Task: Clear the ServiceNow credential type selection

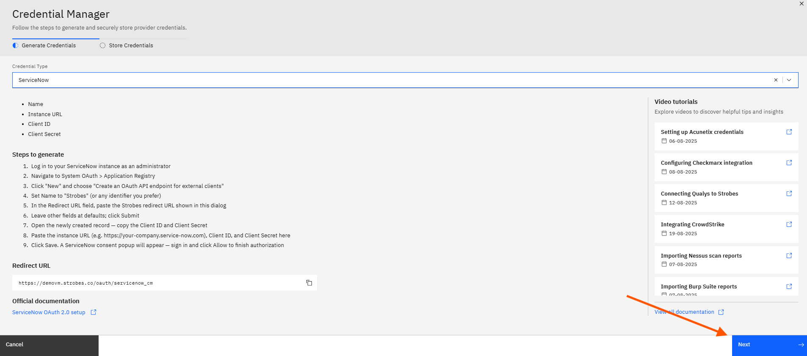Action: pyautogui.click(x=776, y=80)
